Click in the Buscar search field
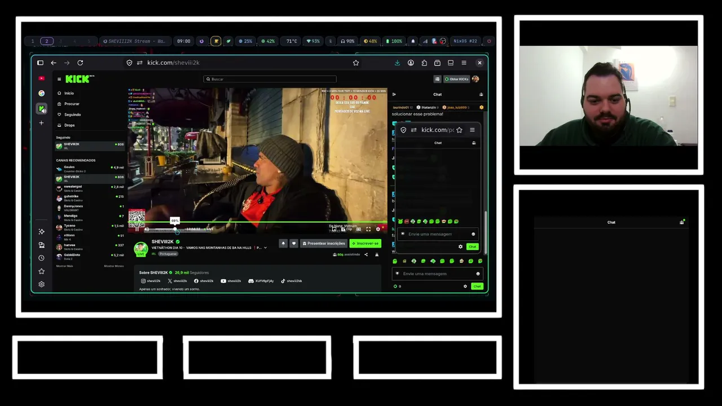Viewport: 722px width, 406px height. [x=270, y=79]
